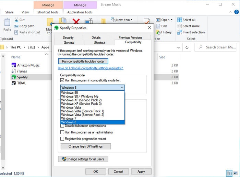Click the Cancel button
This screenshot has height=177, width=240.
(x=118, y=172)
